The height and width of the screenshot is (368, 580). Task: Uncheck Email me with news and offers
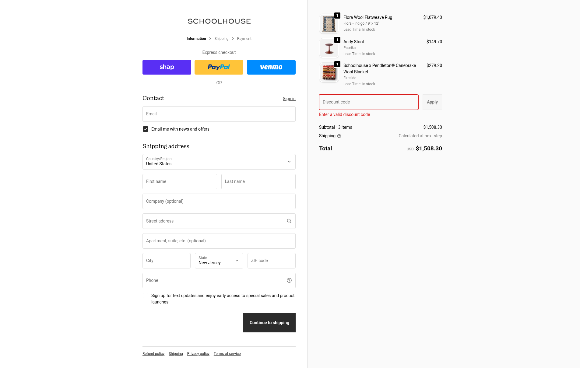point(146,129)
